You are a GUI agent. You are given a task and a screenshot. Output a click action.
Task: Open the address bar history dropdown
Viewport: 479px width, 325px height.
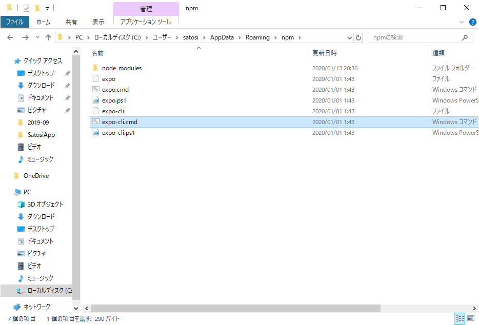pos(349,37)
